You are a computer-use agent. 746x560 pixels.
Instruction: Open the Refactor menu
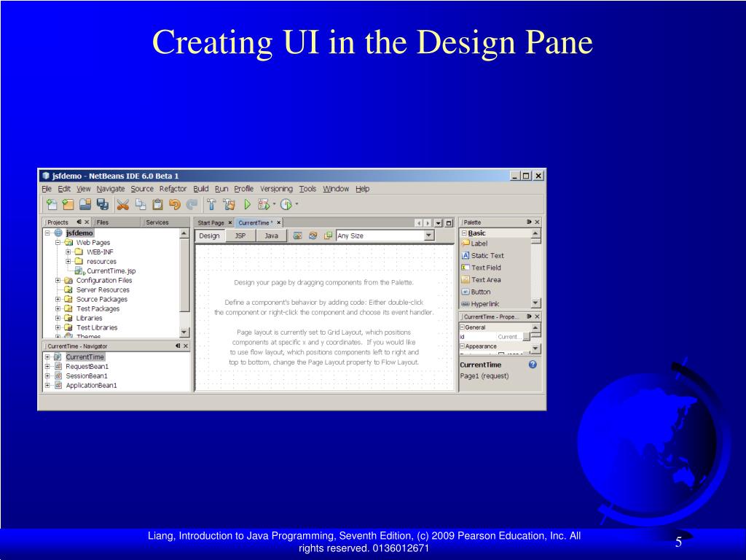173,189
